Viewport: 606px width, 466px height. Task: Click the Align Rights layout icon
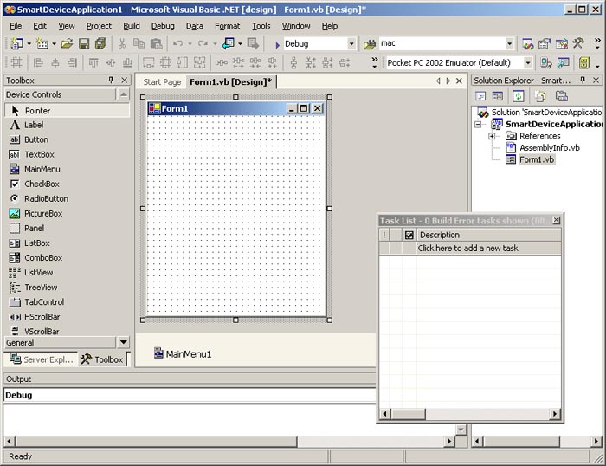[72, 62]
